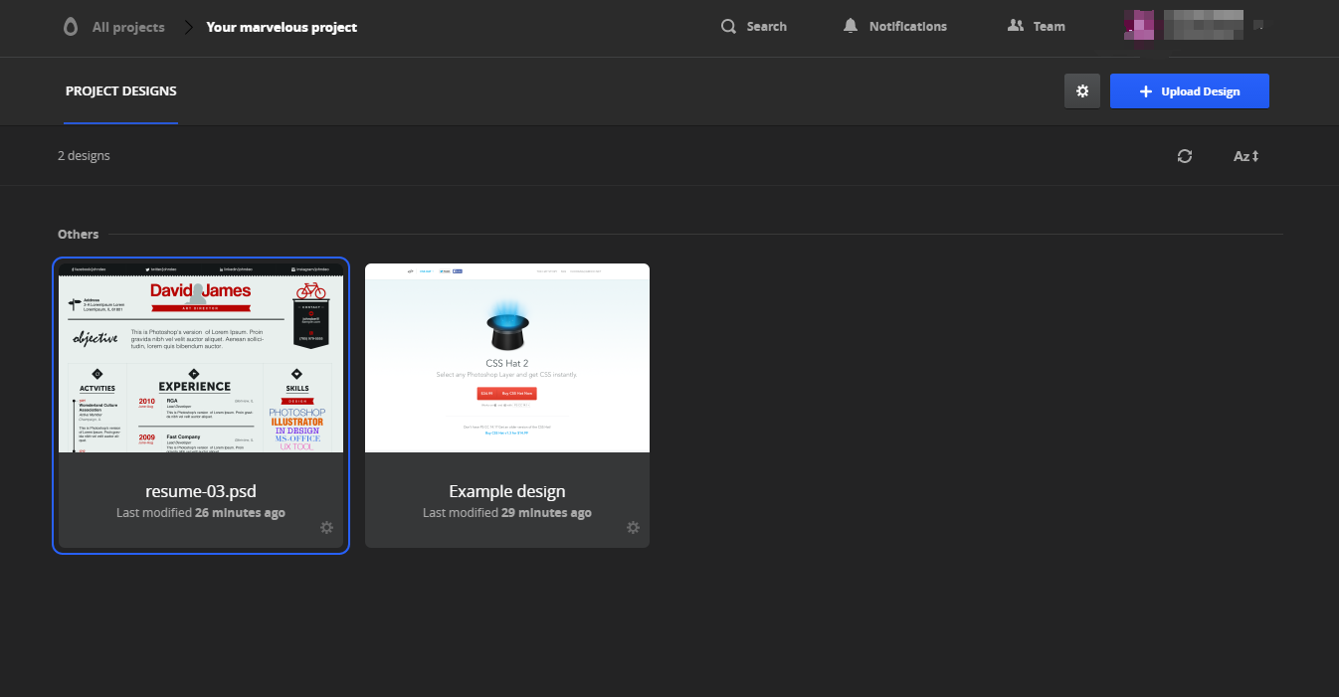Click the Avocode droplet logo icon
Viewport: 1339px width, 697px height.
(70, 27)
